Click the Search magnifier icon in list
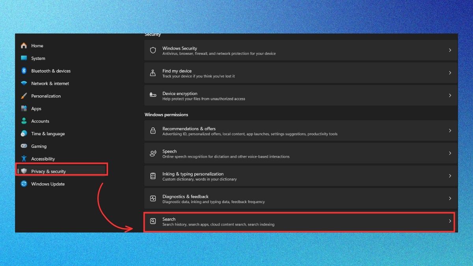The image size is (473, 266). pyautogui.click(x=153, y=221)
